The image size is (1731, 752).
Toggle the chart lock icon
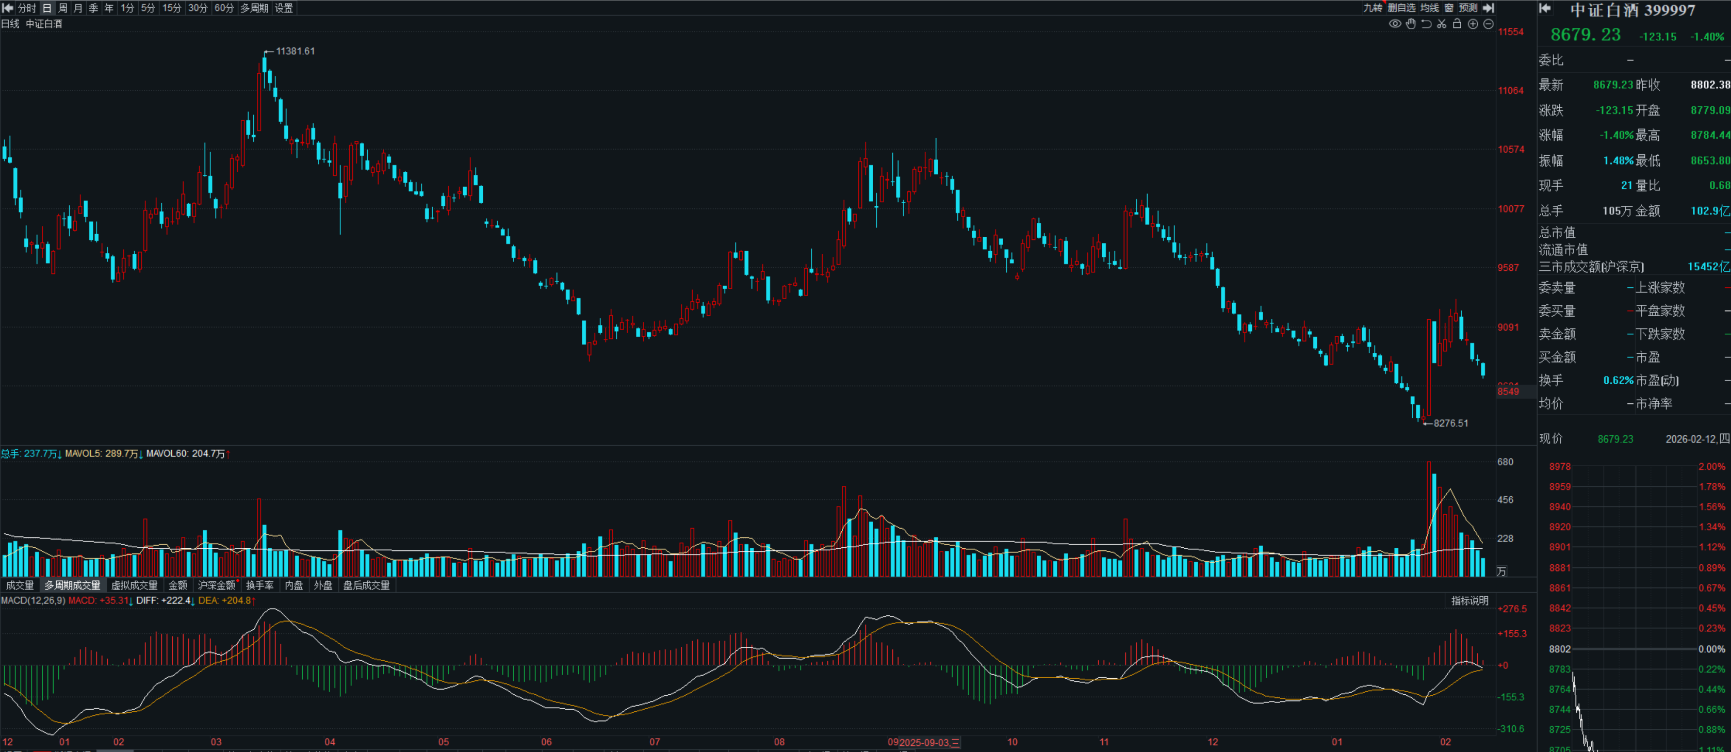[x=1457, y=24]
